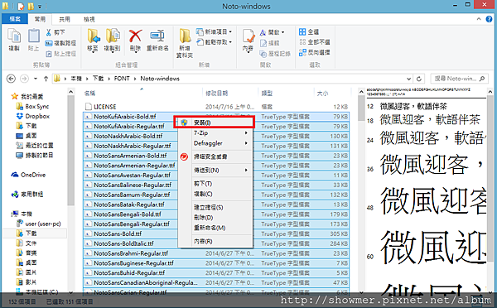Click 下載 in the address breadcrumb
This screenshot has width=497, height=308.
click(98, 79)
